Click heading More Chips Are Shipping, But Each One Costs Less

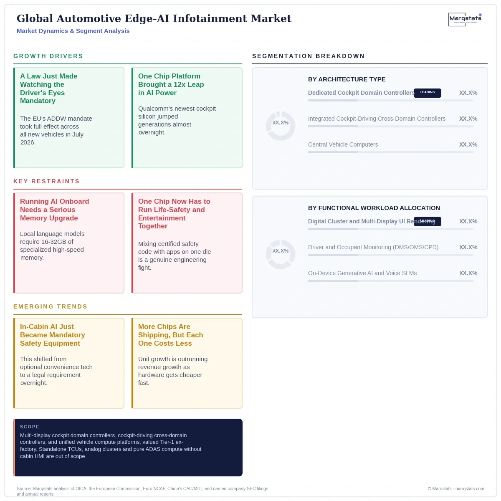coord(171,335)
